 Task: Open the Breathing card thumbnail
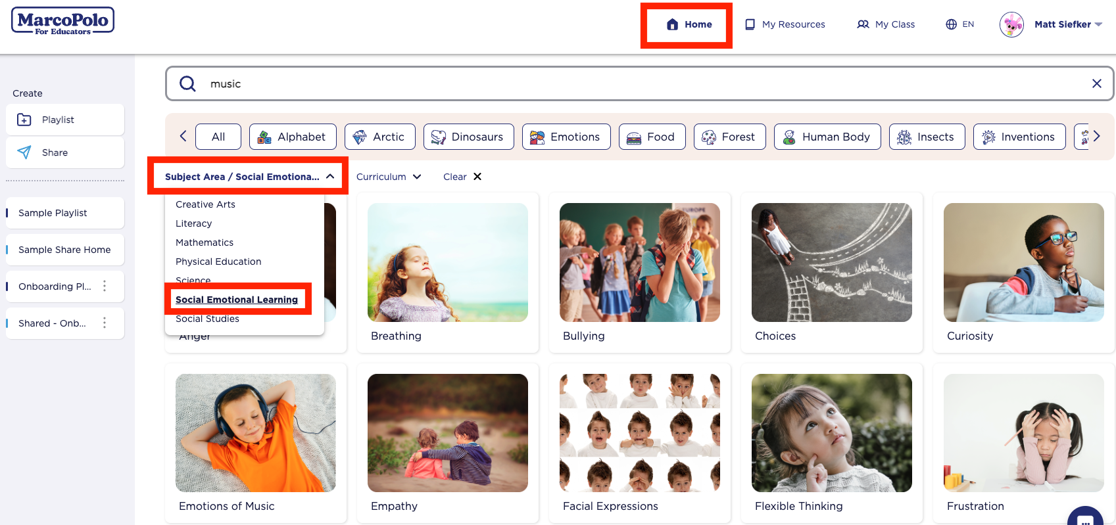coord(448,262)
